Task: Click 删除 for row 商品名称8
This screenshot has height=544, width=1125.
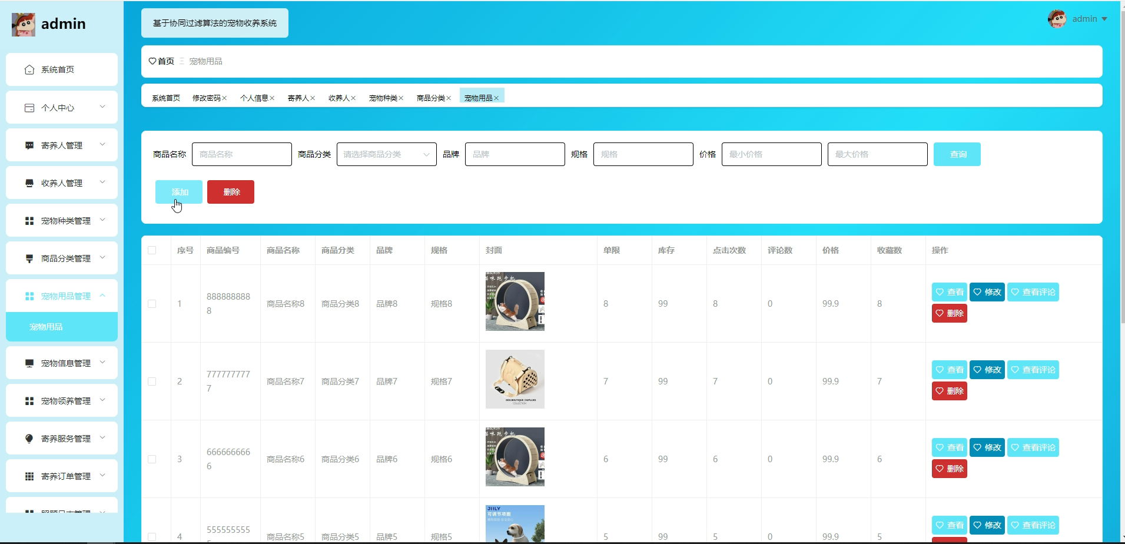Action: 950,313
